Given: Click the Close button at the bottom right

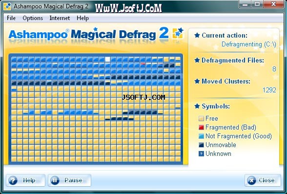Looking at the screenshot, I should tap(263, 180).
